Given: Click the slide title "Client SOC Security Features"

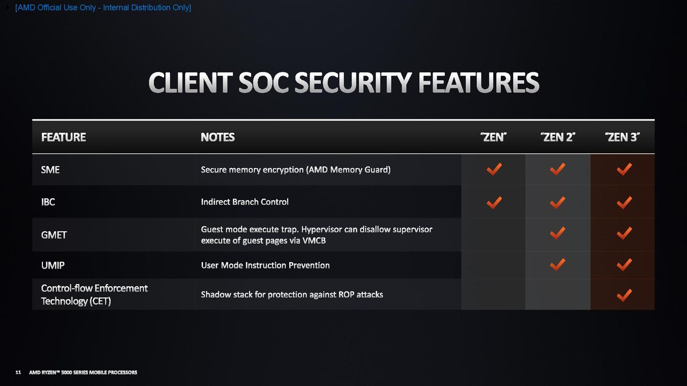Looking at the screenshot, I should (343, 83).
